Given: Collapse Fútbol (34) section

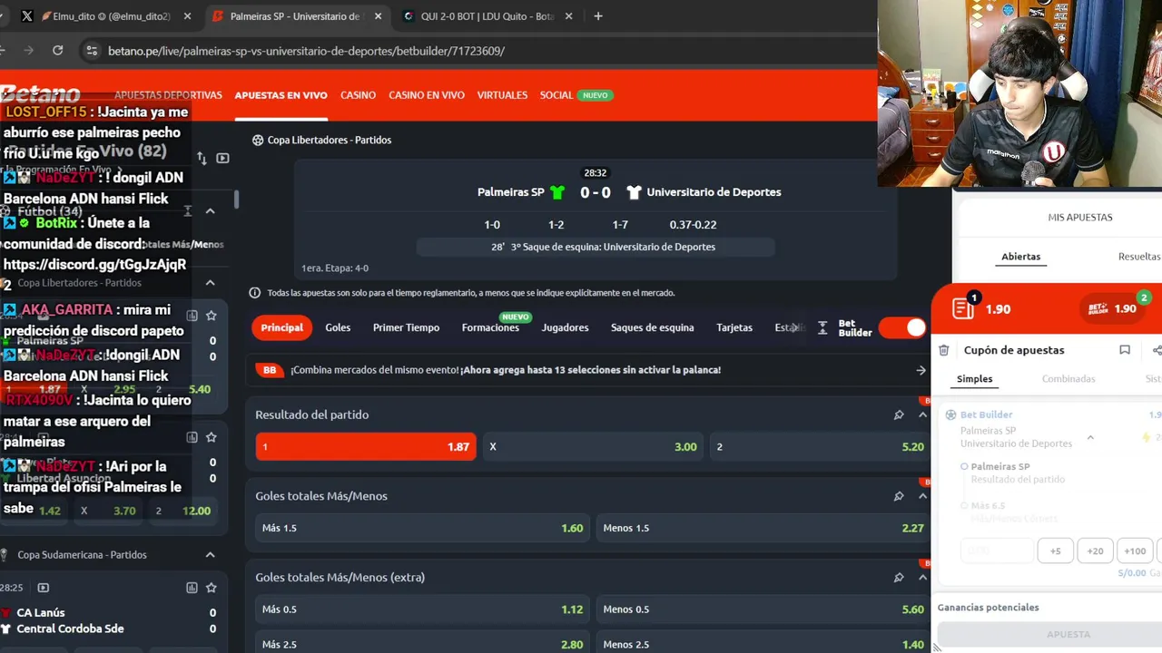Looking at the screenshot, I should tap(210, 211).
